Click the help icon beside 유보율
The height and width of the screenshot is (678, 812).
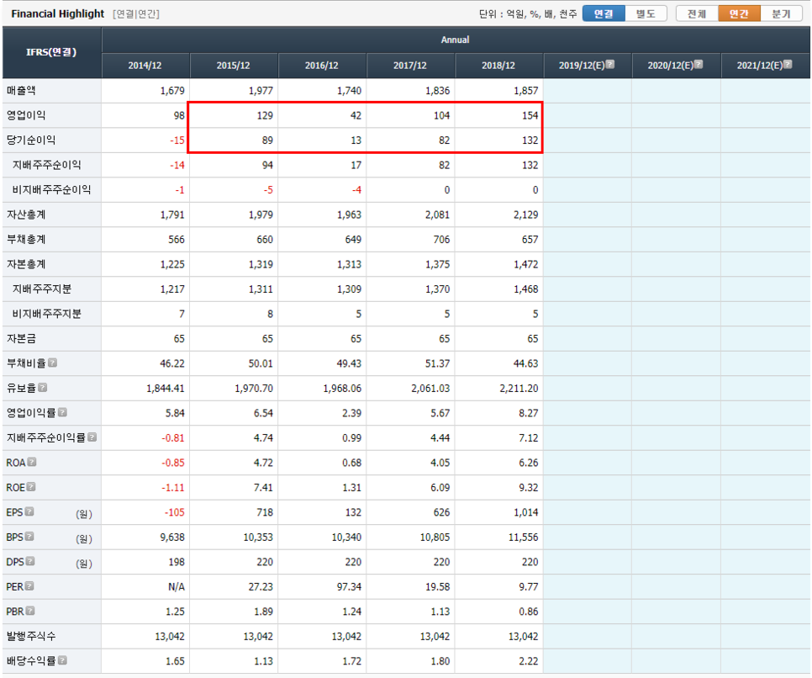click(x=43, y=387)
